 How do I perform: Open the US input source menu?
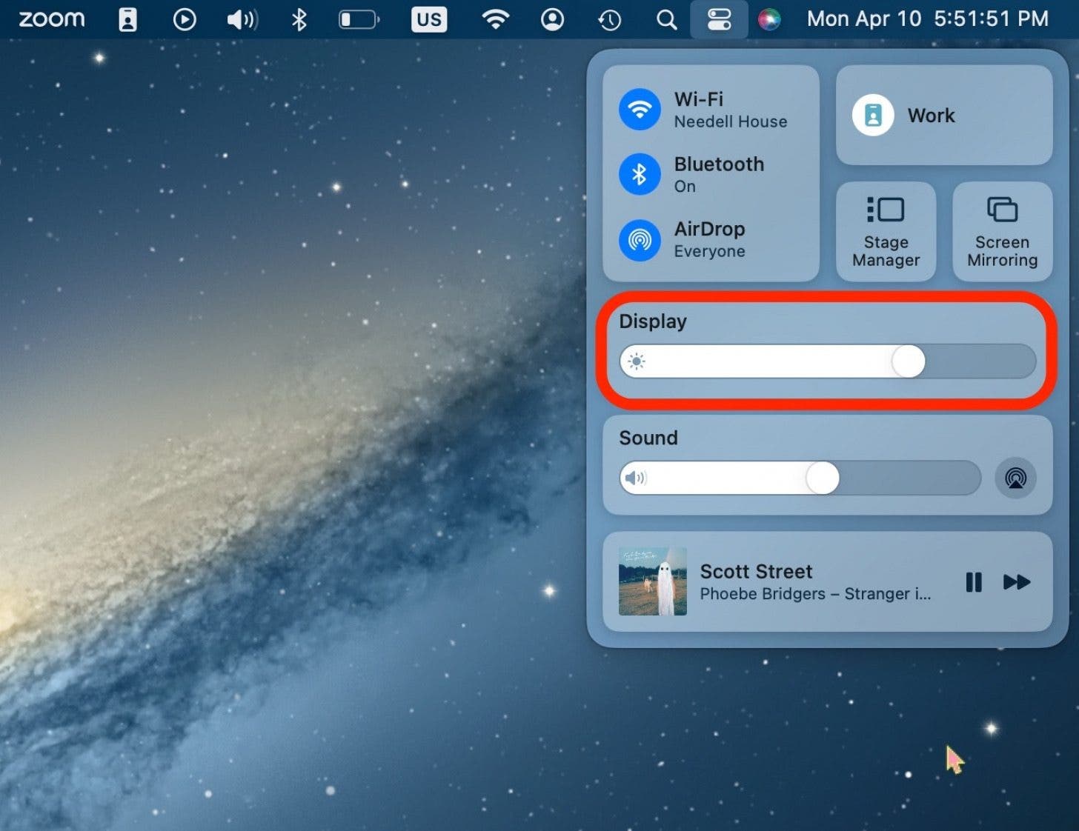428,19
